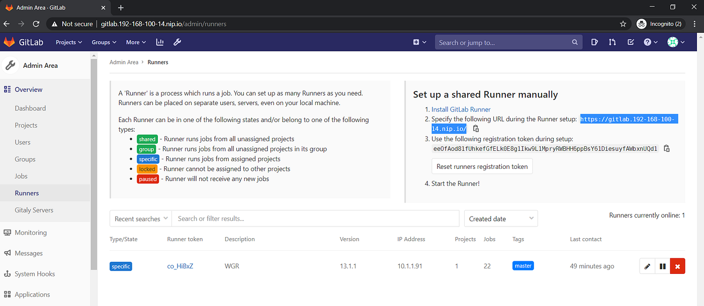Click the browser address bar URL
The image size is (704, 306).
[163, 24]
